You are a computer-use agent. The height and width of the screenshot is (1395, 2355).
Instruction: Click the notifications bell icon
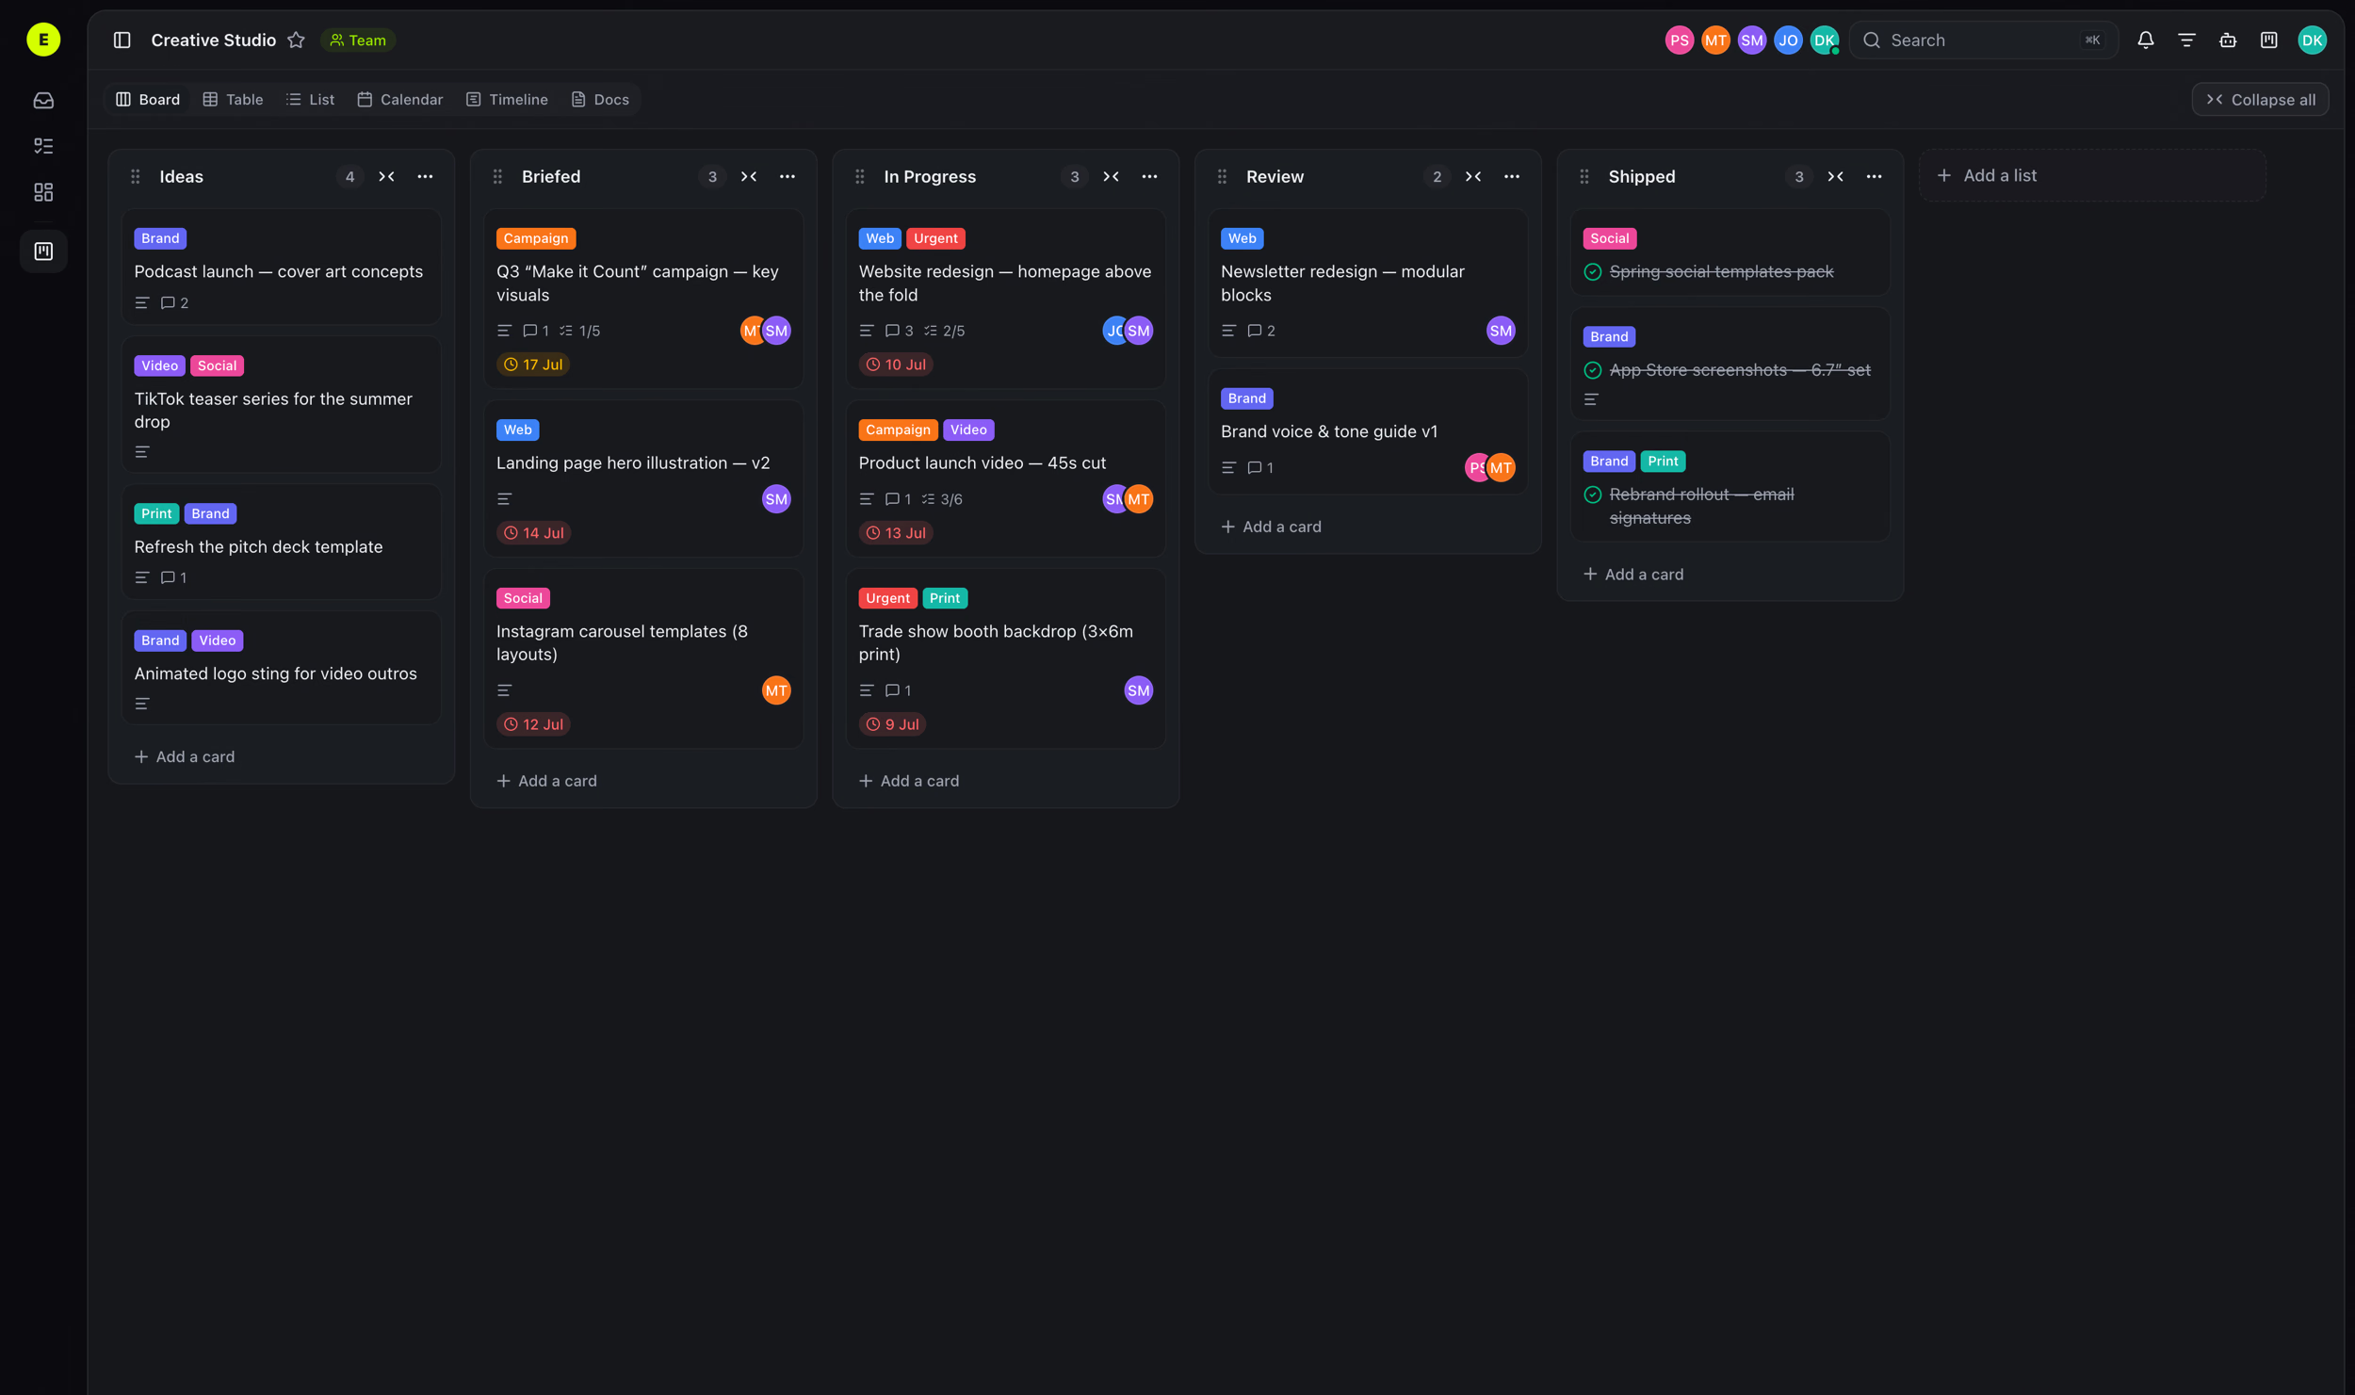coord(2145,40)
